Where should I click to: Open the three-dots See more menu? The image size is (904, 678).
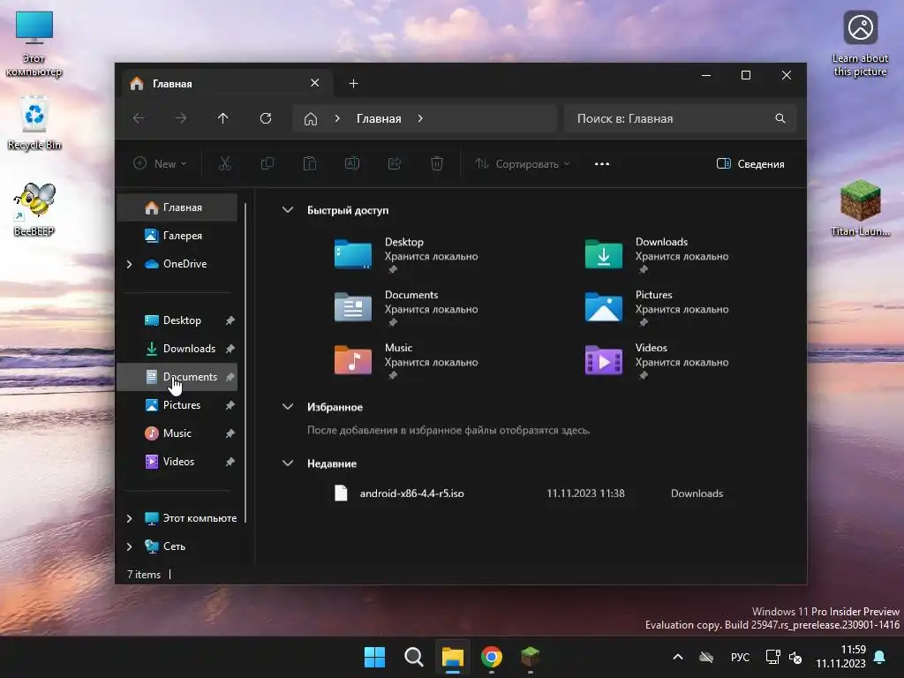pyautogui.click(x=602, y=163)
